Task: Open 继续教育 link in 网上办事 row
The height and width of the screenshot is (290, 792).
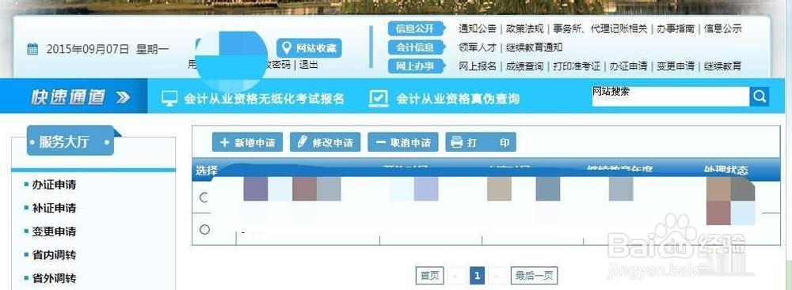Action: coord(723,66)
